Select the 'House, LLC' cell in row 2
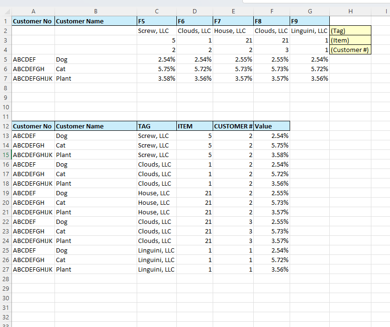390x327 pixels. tap(233, 31)
